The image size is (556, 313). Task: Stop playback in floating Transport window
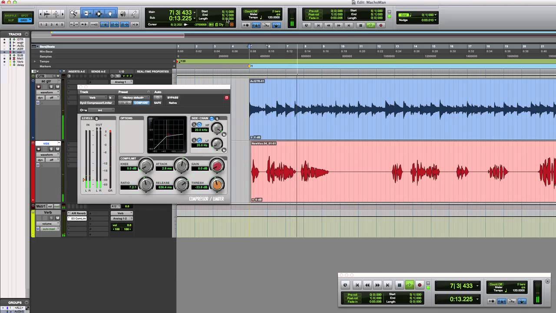[x=399, y=285]
